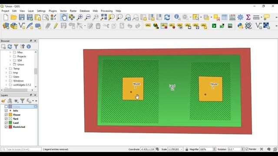Click the Deselect Features icon

[217, 17]
